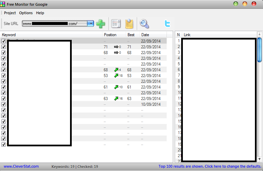The width and height of the screenshot is (263, 171).
Task: Click the scroll down arrow of links list
Action: (260, 159)
